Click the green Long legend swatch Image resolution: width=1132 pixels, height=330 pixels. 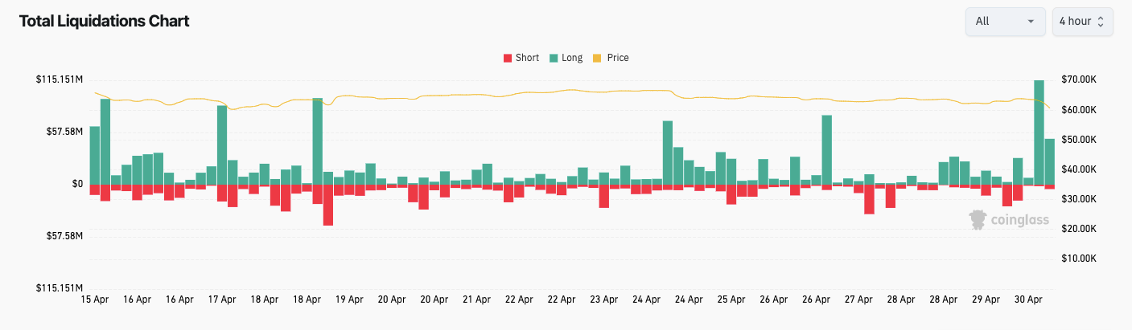tap(554, 58)
